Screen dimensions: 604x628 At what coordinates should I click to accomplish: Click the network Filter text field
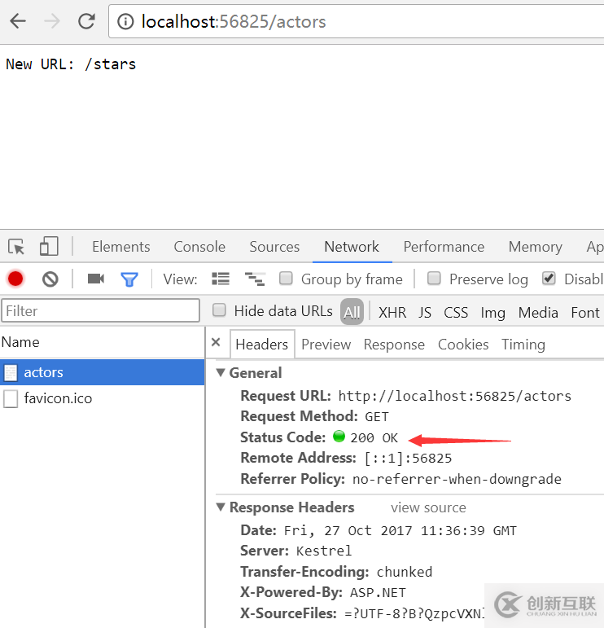point(100,311)
